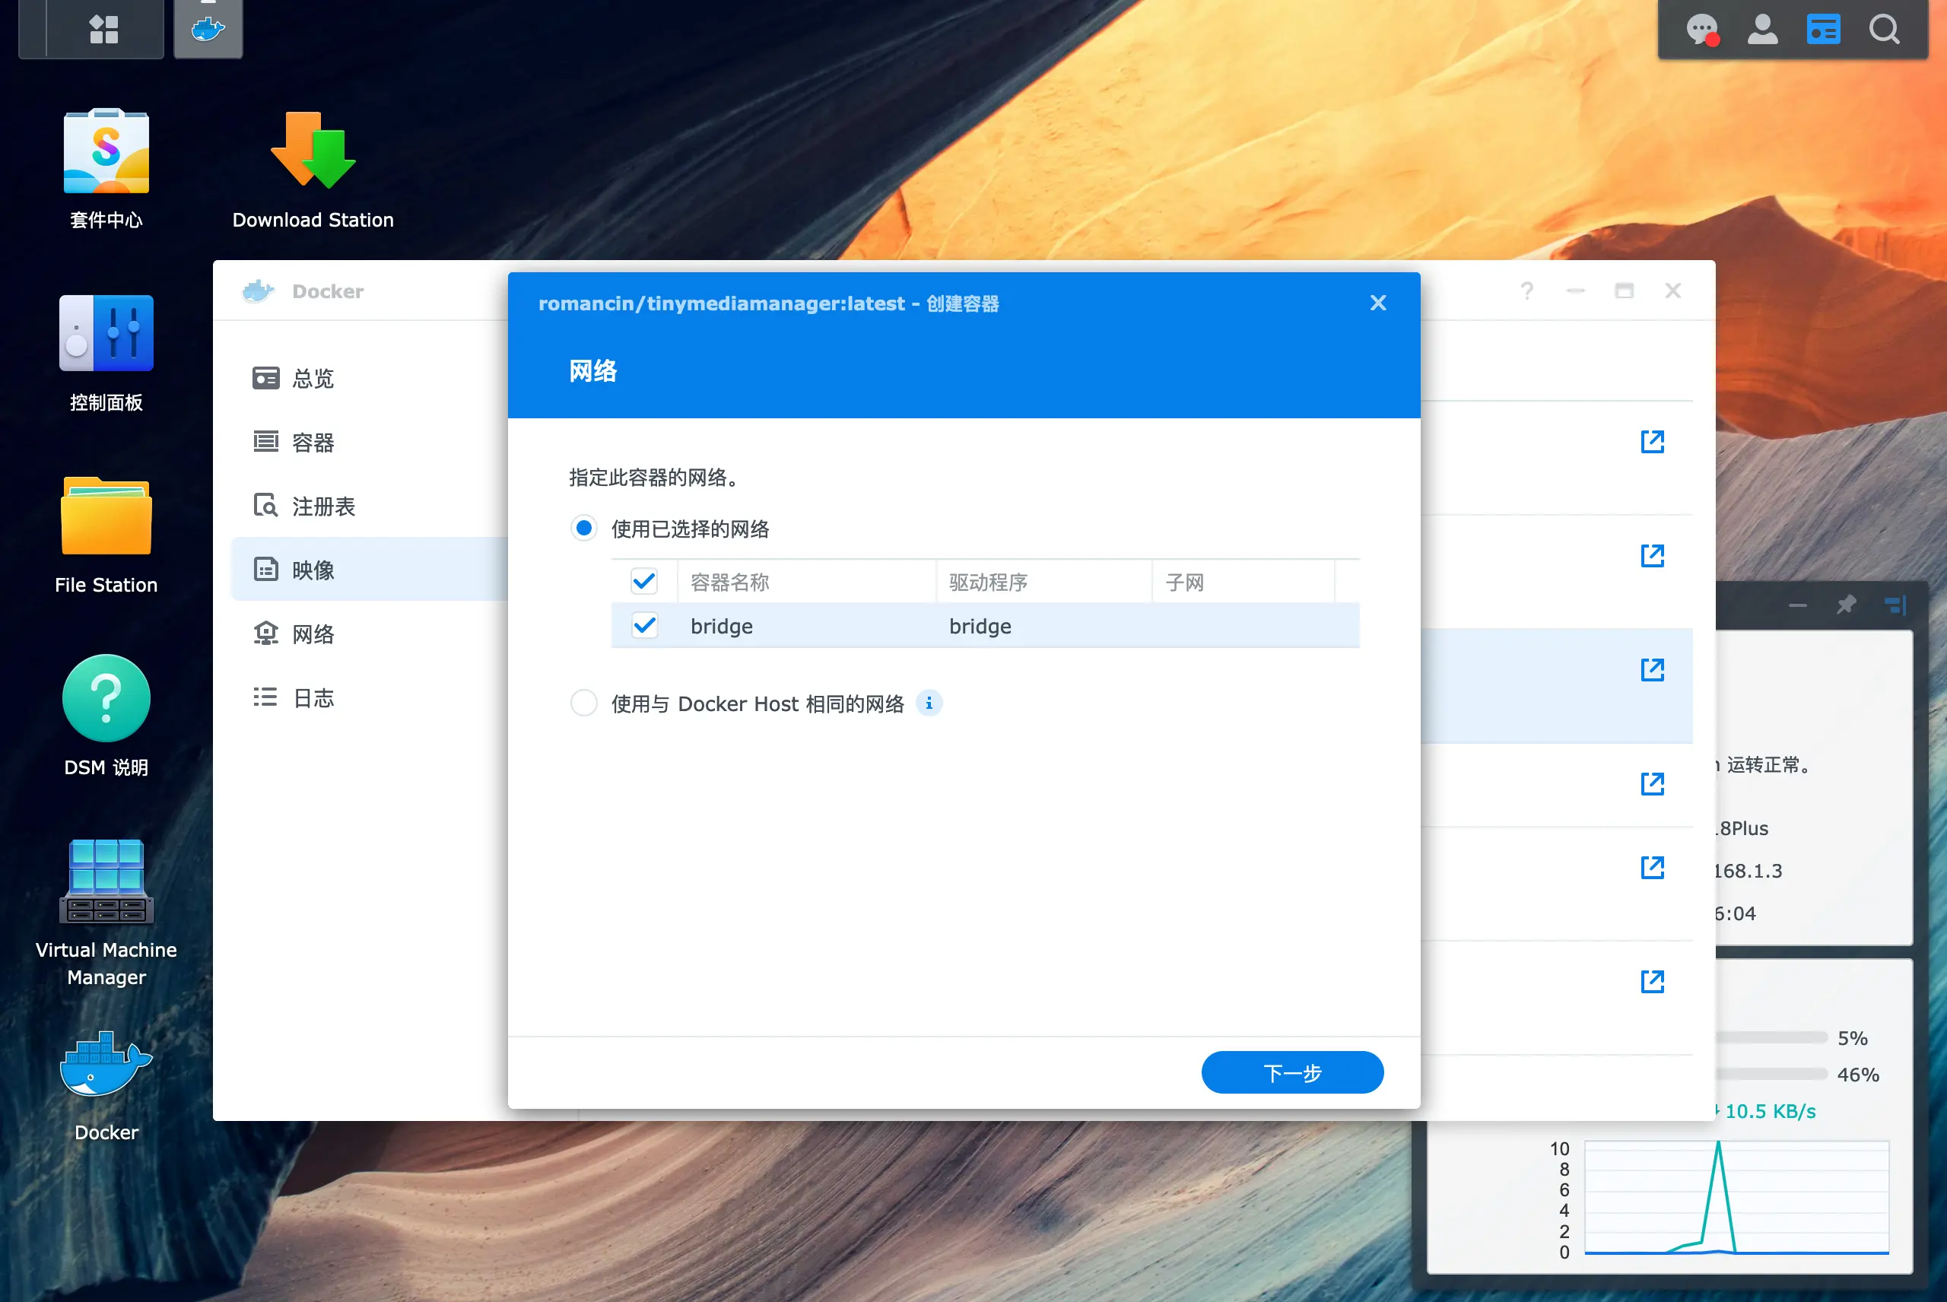
Task: Go to 容器 (Container) in Docker sidebar
Action: (370, 443)
